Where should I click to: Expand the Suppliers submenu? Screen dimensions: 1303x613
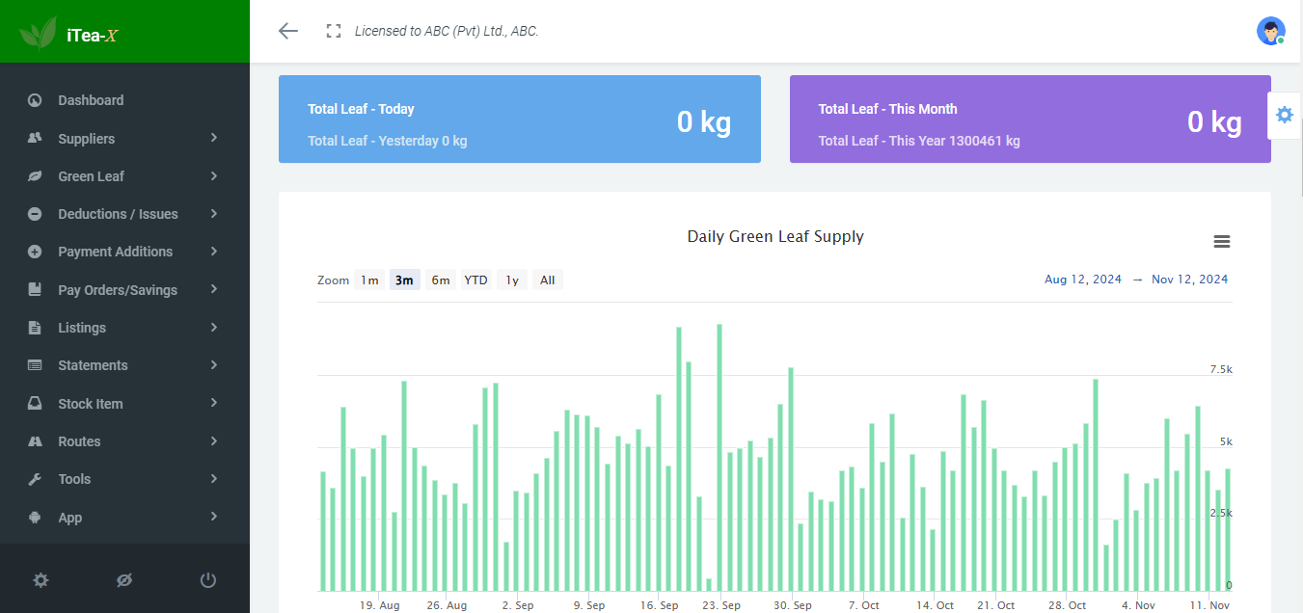point(124,139)
